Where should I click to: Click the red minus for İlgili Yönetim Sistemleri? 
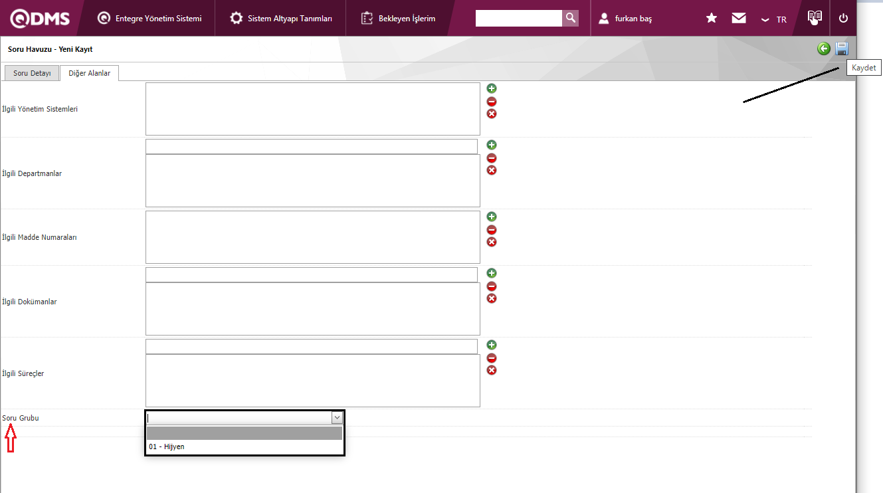coord(492,102)
